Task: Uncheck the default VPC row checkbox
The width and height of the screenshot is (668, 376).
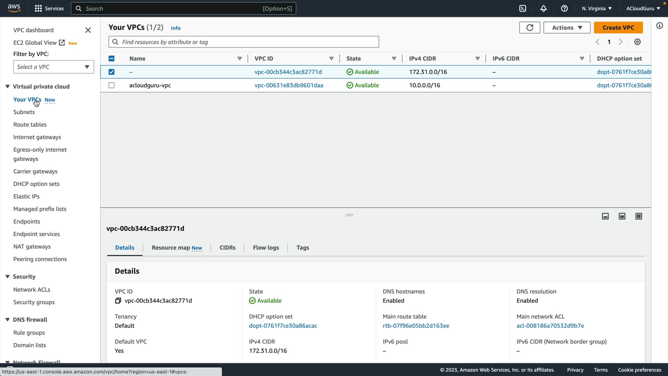Action: (x=111, y=72)
